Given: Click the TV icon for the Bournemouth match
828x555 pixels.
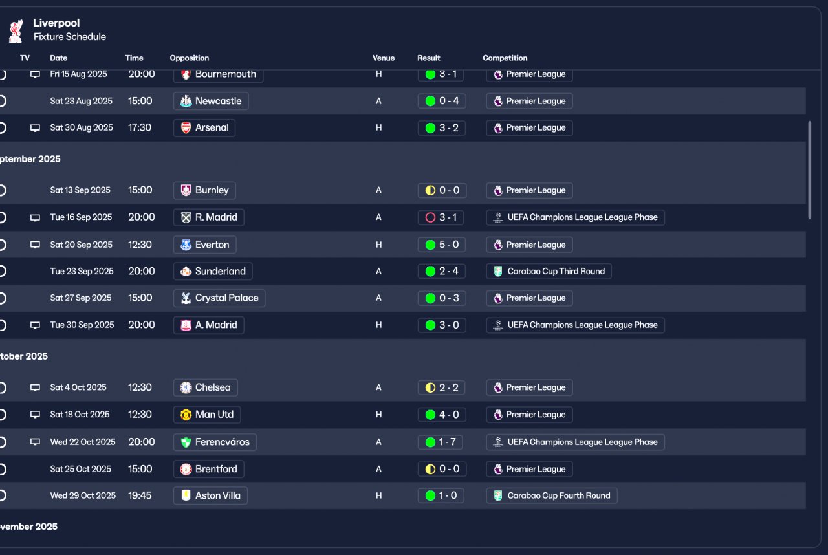Looking at the screenshot, I should pos(35,74).
